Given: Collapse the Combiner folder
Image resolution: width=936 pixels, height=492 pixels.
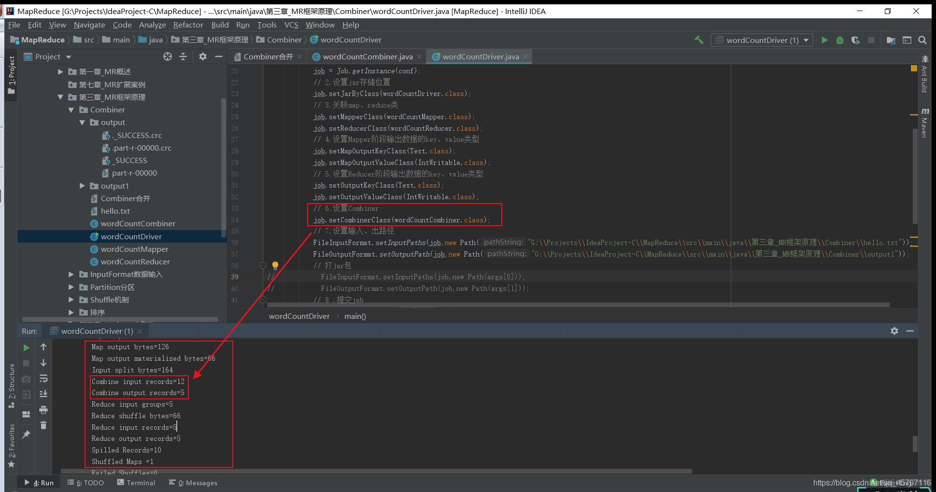Looking at the screenshot, I should pos(71,110).
